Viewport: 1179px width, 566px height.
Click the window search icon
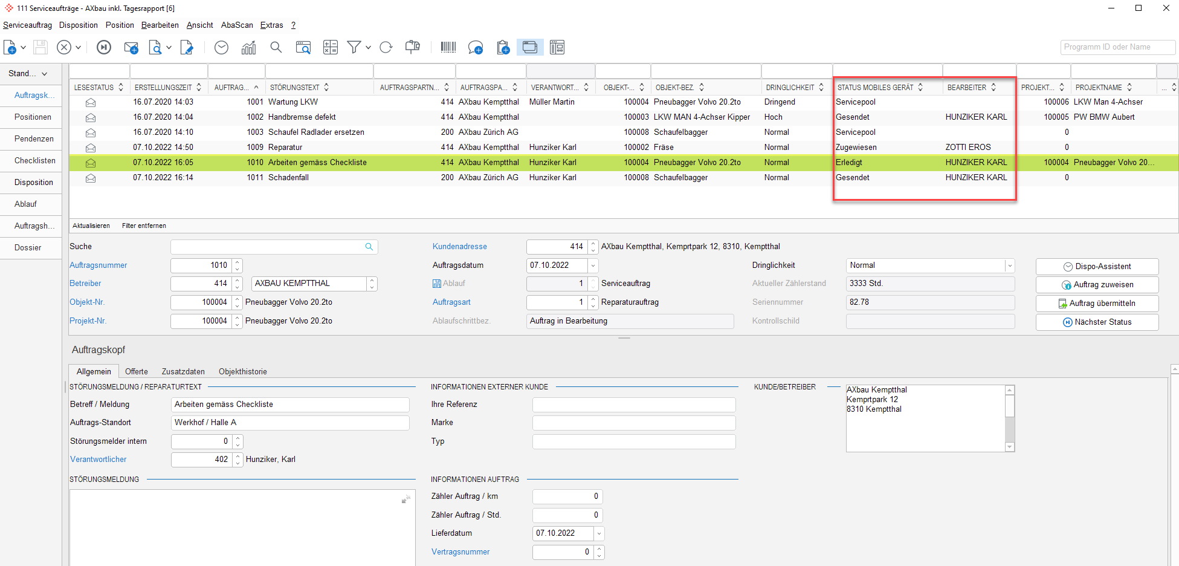(303, 47)
